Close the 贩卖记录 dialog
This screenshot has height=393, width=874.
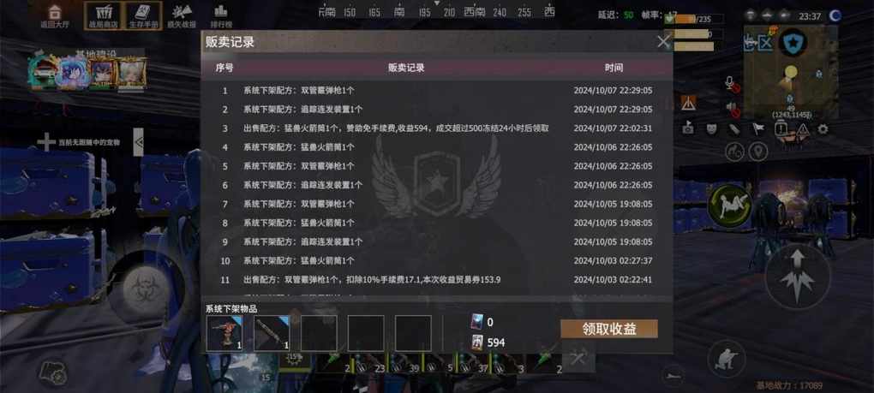[663, 42]
